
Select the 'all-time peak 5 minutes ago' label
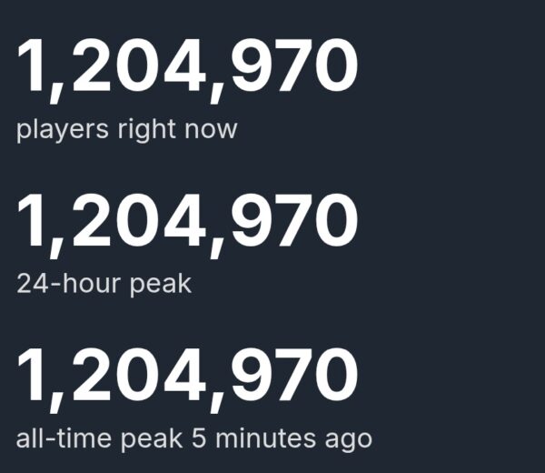click(x=194, y=439)
